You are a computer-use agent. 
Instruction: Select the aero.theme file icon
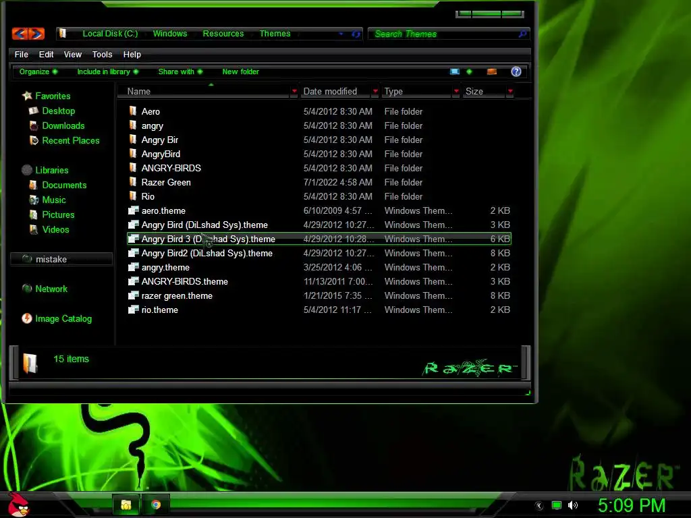click(x=133, y=210)
